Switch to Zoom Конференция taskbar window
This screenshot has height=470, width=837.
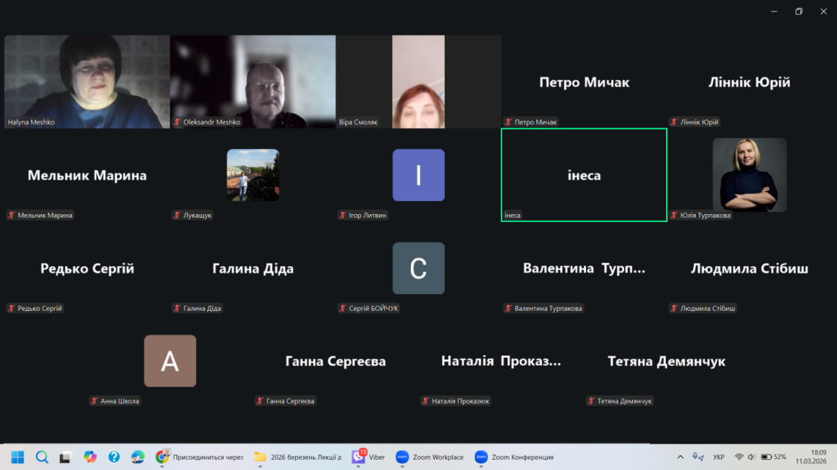click(x=514, y=457)
